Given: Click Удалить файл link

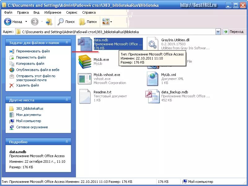Looking at the screenshot, I should (x=28, y=85).
